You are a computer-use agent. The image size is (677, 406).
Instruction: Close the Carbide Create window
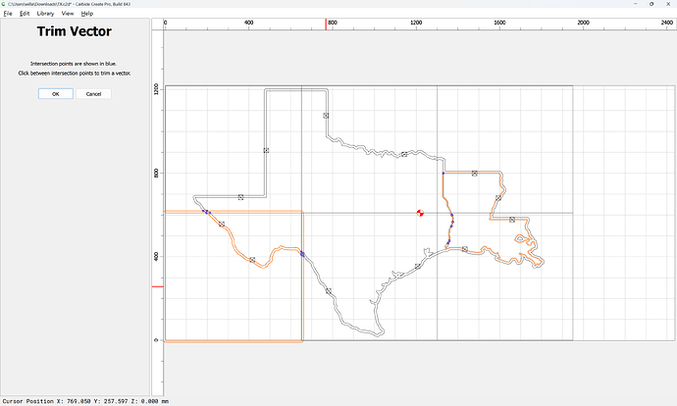point(668,4)
